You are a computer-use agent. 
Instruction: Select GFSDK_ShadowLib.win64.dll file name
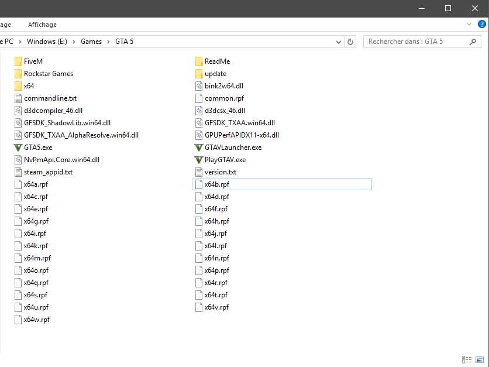[x=67, y=123]
